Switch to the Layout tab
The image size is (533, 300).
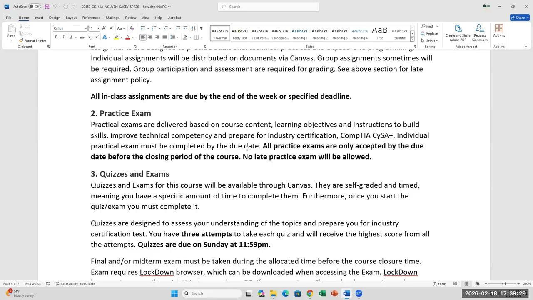click(71, 17)
